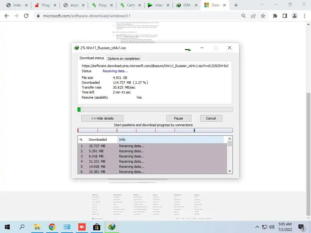The width and height of the screenshot is (311, 233).
Task: Switch to the Inten browser tab
Action: 159,5
